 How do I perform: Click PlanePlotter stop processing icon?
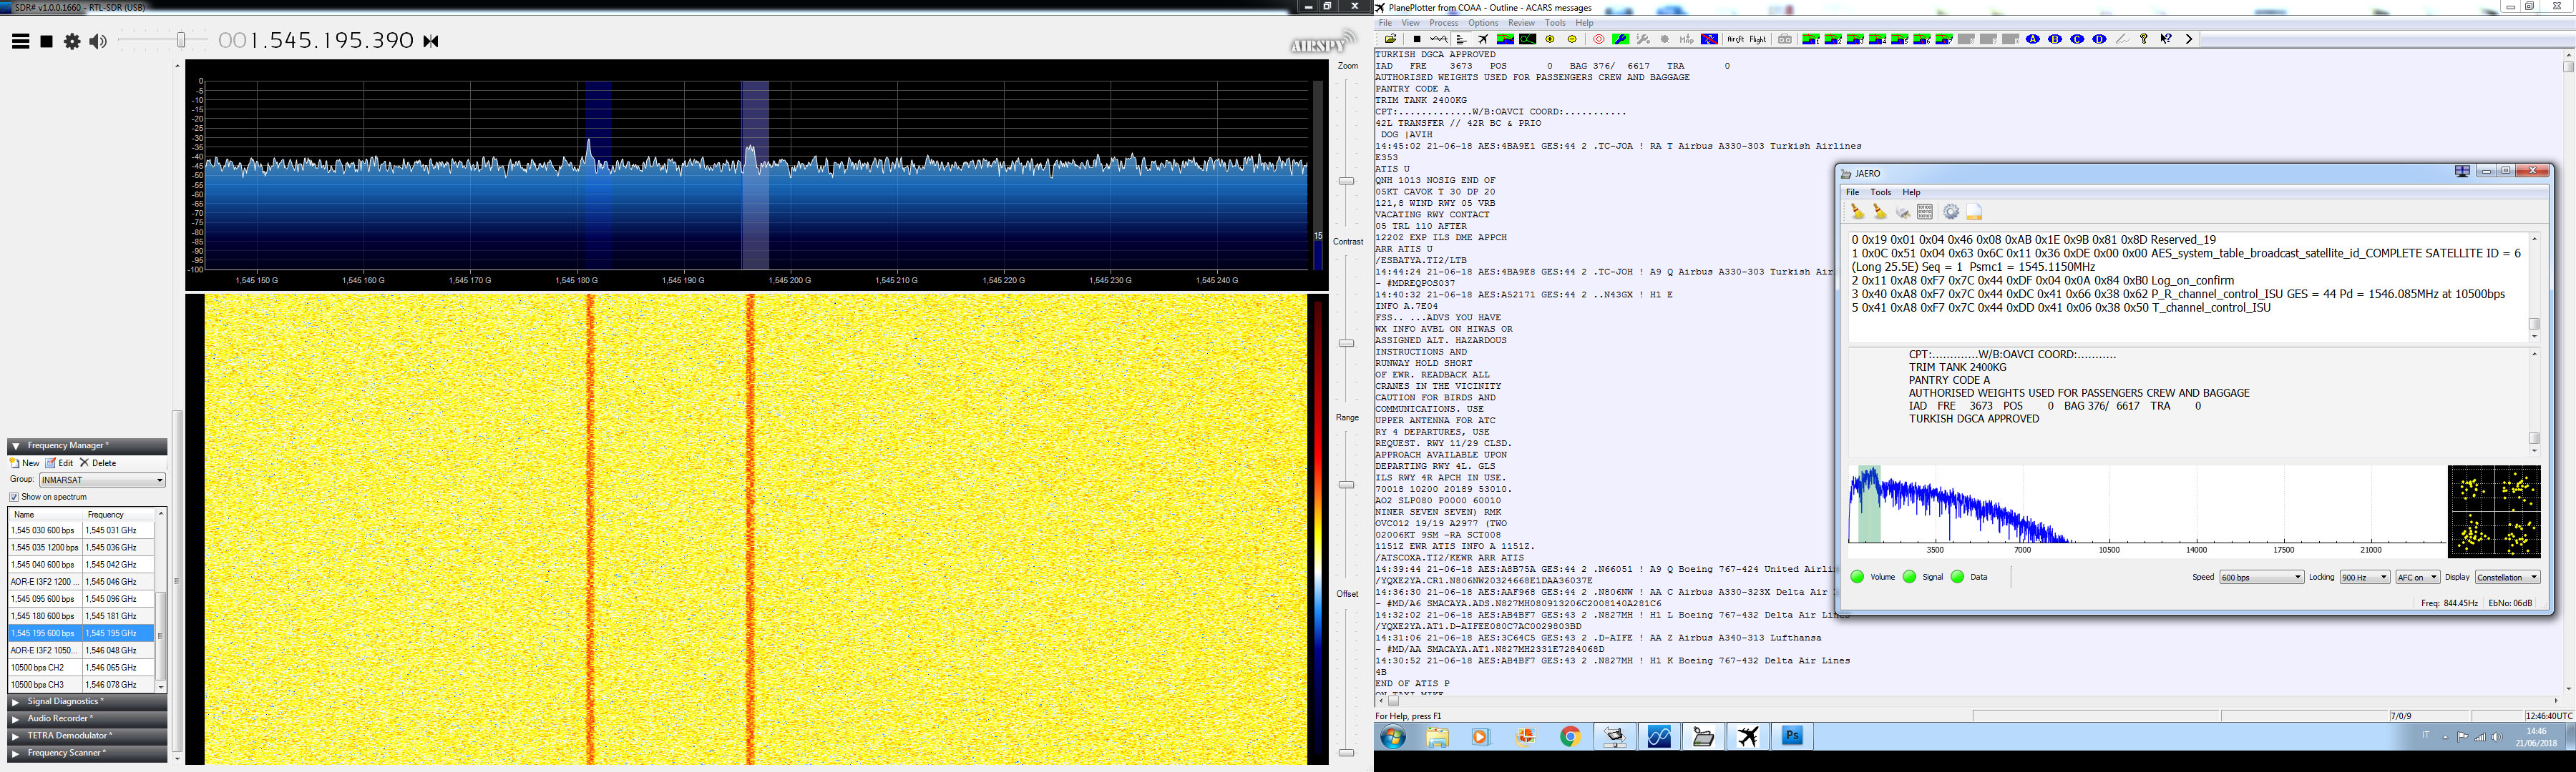click(x=1417, y=40)
